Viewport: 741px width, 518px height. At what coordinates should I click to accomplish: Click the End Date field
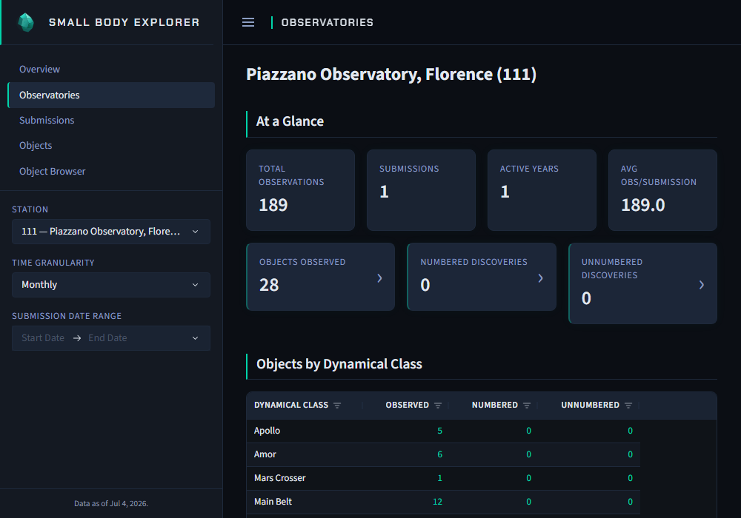107,338
